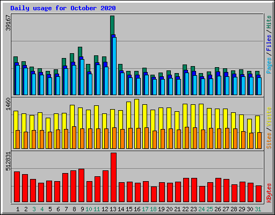The image size is (275, 215).
Task: Click the blue "Files" legend label
Action: coord(269,42)
